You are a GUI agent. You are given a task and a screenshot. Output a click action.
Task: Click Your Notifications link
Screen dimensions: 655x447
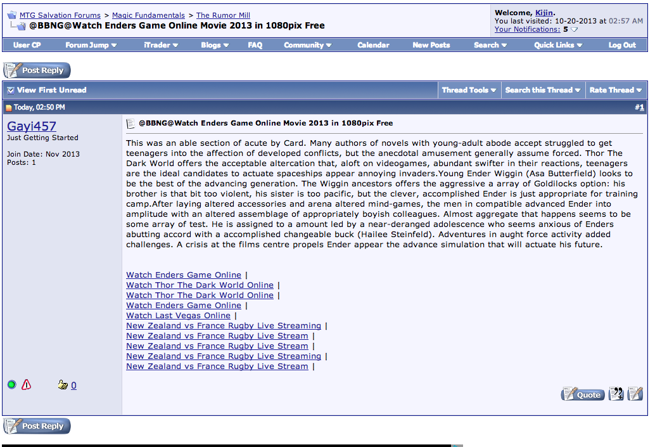coord(527,29)
